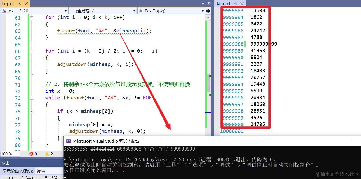Click value 18408 in data.txt
This screenshot has width=361, height=179.
[258, 71]
